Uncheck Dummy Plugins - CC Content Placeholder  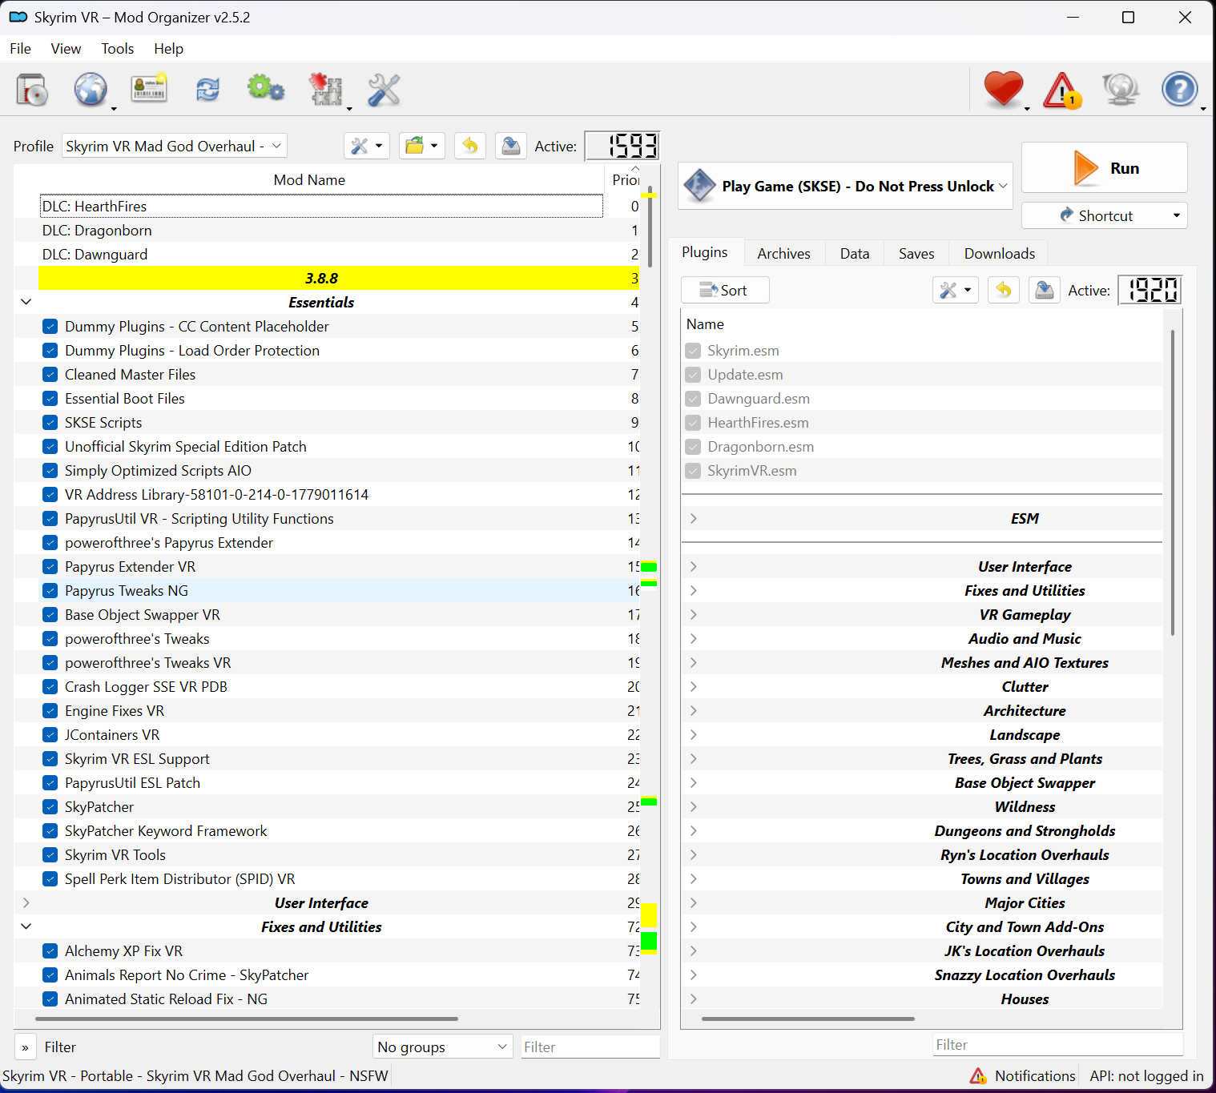pos(50,327)
